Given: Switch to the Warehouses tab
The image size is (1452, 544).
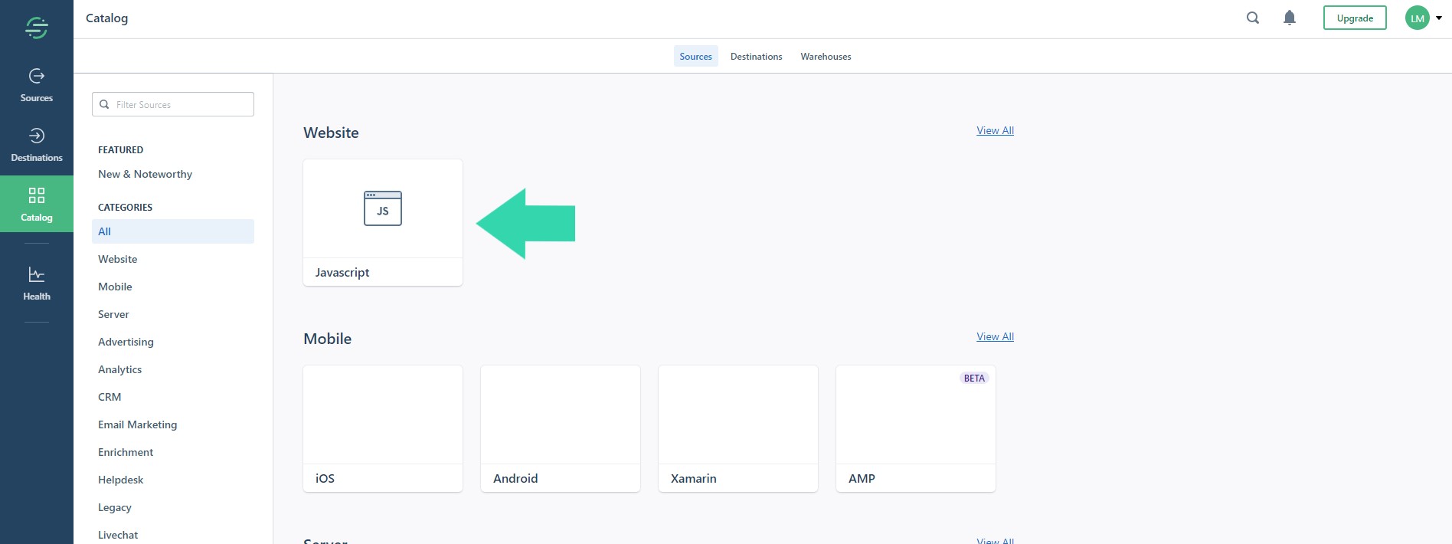Looking at the screenshot, I should pos(826,57).
